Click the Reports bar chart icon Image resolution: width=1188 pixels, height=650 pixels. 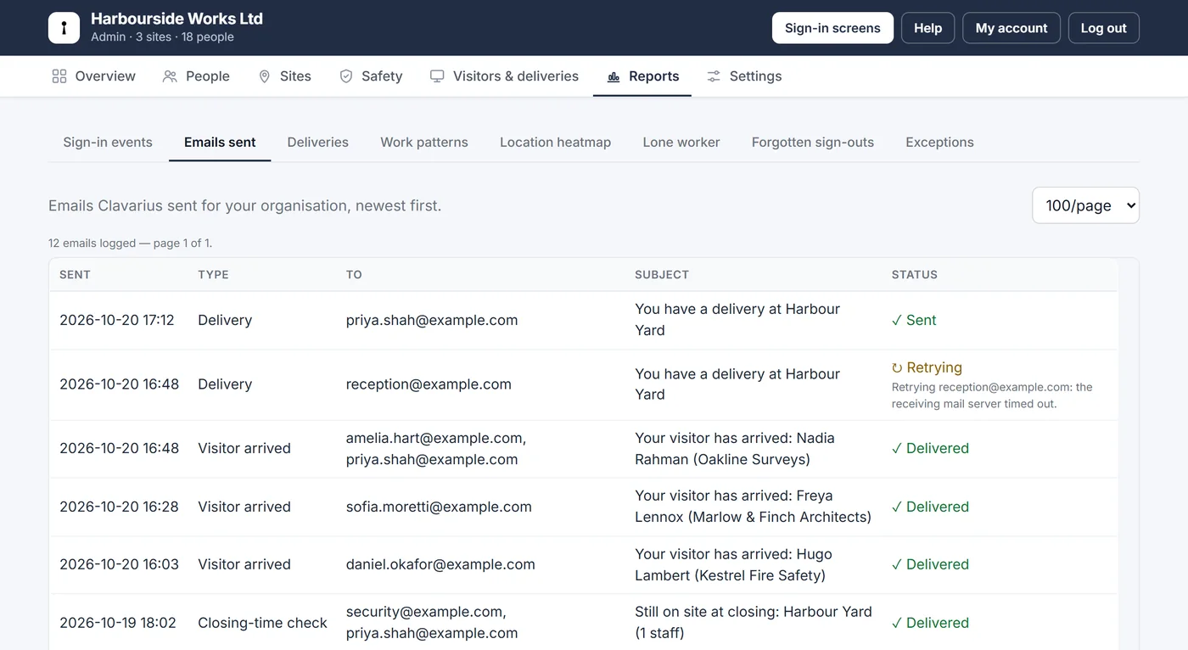pyautogui.click(x=614, y=76)
